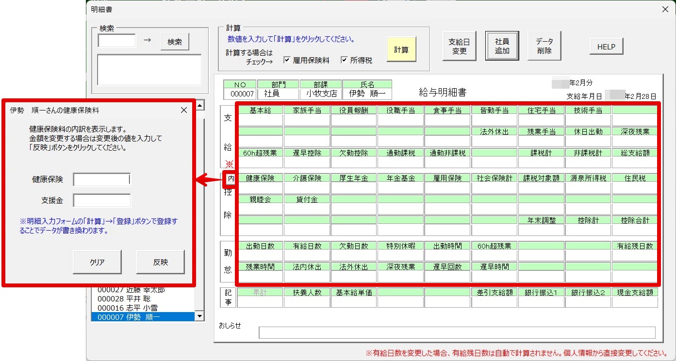Click the field under 健康保険 in deductions

tap(260, 188)
